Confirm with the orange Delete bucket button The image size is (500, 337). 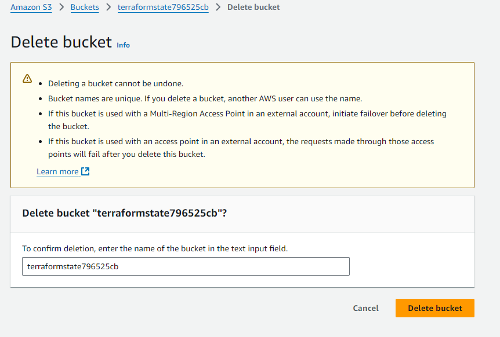(435, 308)
